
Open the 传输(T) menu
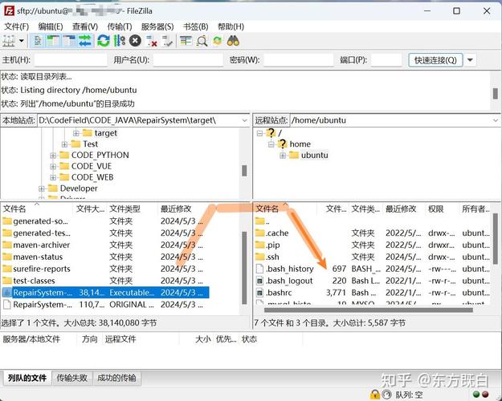pos(120,26)
